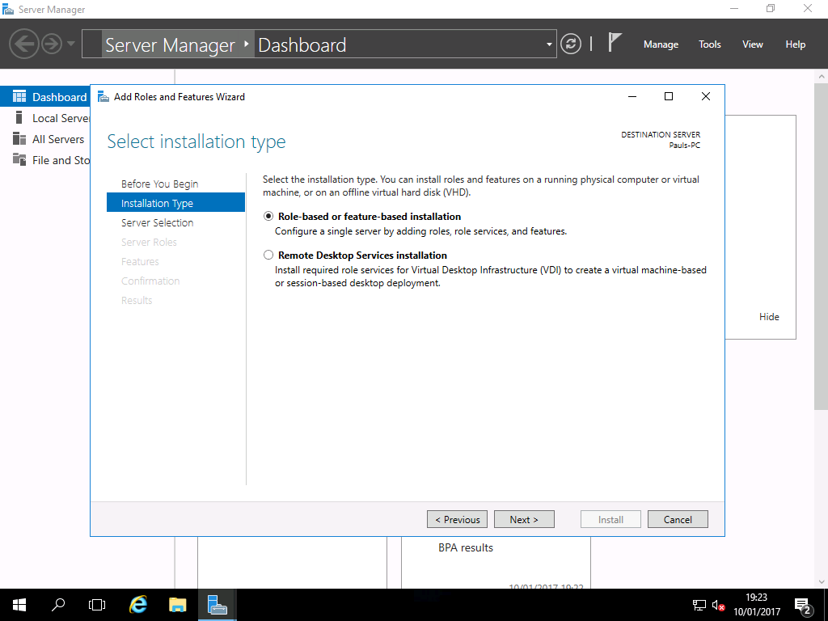Select the Installation Type step

(x=175, y=203)
